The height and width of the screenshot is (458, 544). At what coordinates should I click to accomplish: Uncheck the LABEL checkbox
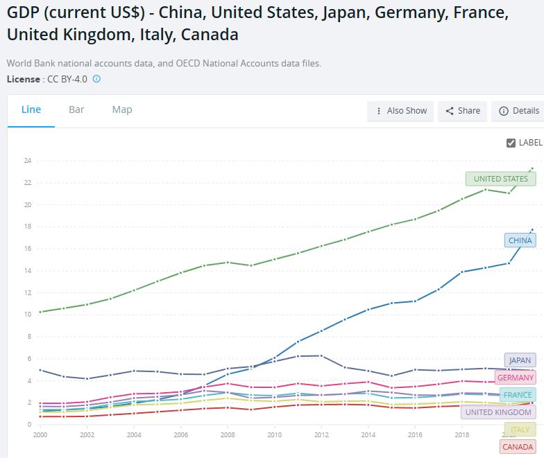[x=511, y=143]
